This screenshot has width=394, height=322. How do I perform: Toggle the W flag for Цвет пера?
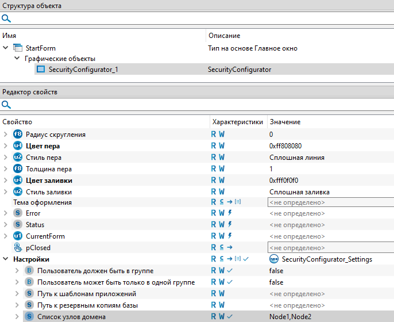222,146
